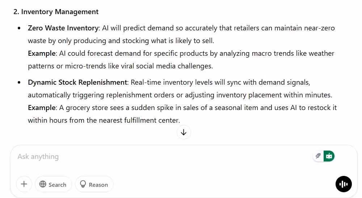Image resolution: width=362 pixels, height=198 pixels.
Task: Click the second bullet point marker
Action: [19, 83]
